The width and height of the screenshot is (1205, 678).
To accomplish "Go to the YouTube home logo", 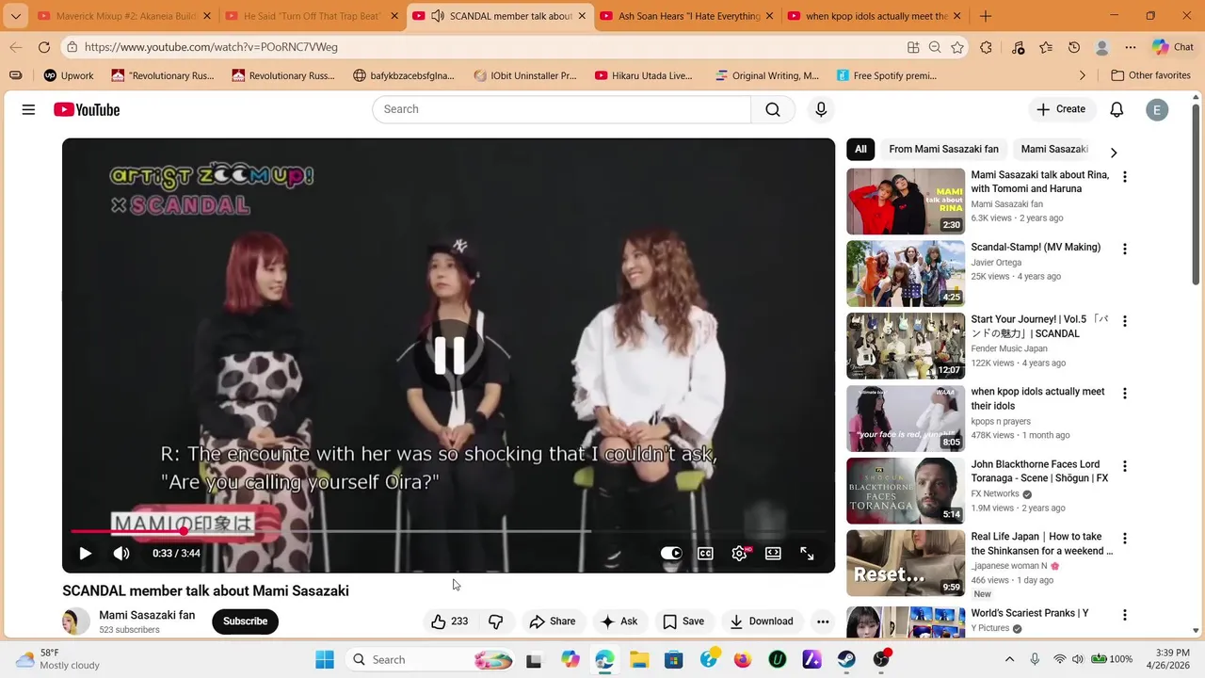I will [x=87, y=110].
